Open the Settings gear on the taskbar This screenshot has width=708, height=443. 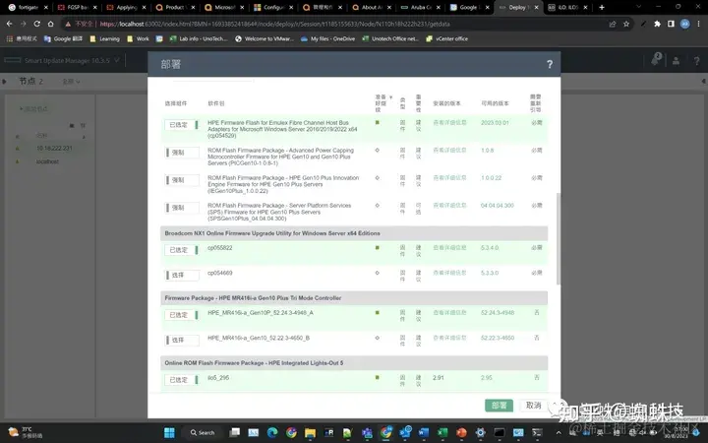pos(481,432)
